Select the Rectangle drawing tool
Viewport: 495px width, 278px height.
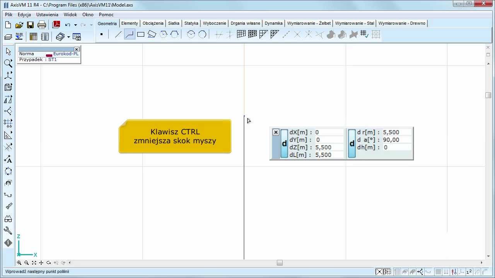point(141,34)
